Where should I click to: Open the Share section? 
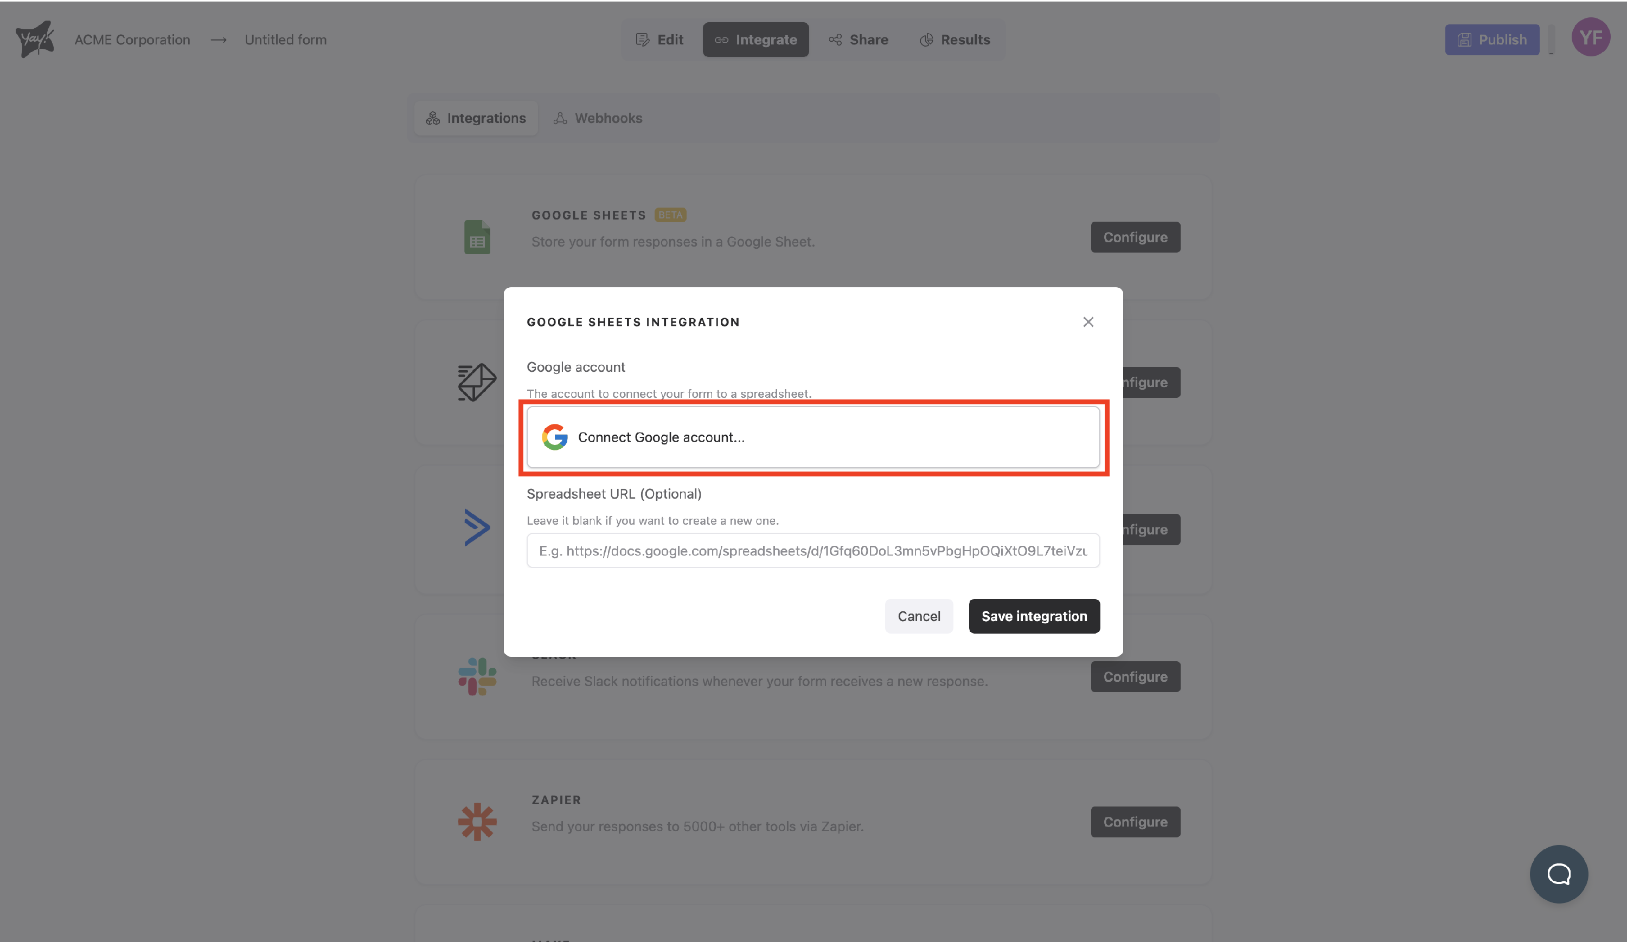[x=859, y=40]
